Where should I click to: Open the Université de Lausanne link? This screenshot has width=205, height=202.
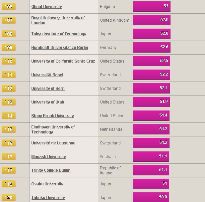(53, 143)
